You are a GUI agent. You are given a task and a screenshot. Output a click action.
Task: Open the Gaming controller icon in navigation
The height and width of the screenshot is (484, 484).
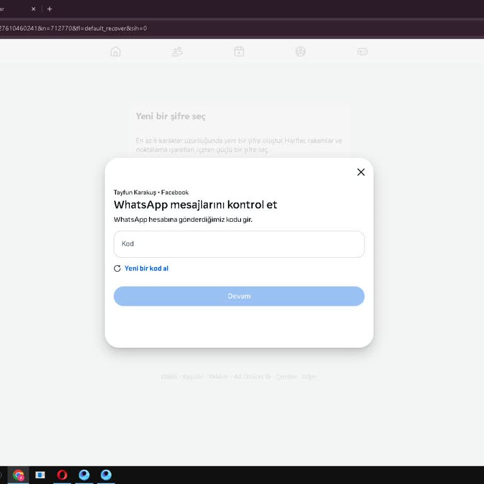(x=362, y=51)
